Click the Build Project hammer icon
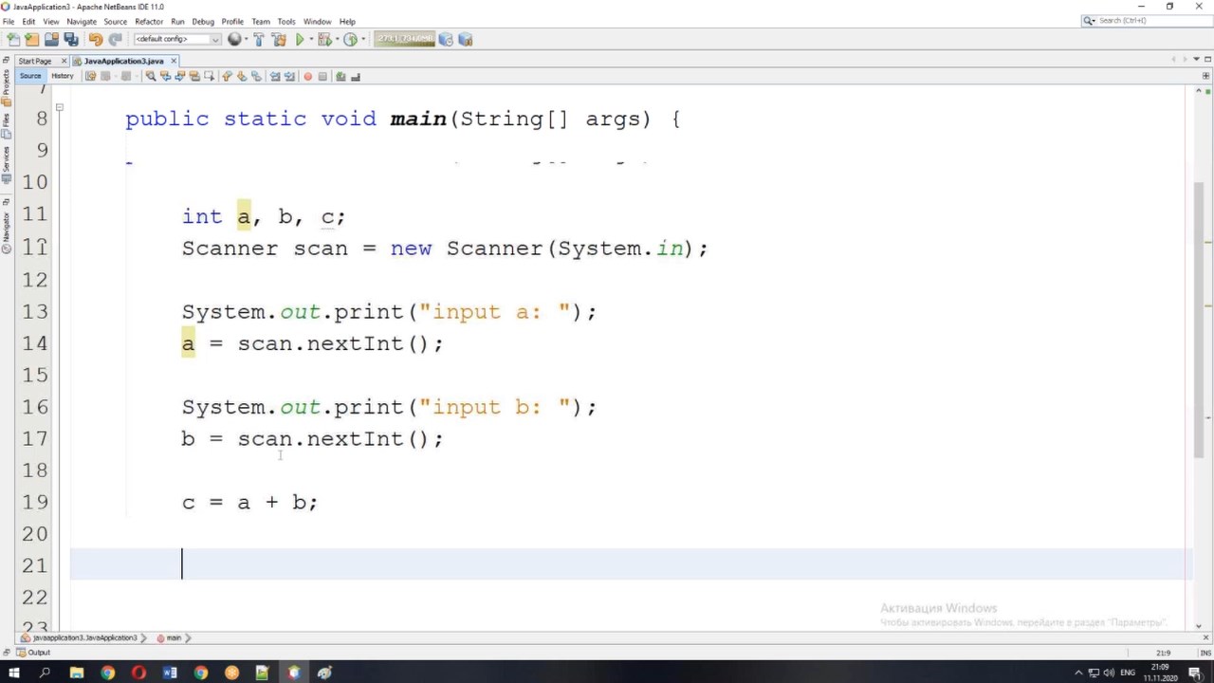 tap(258, 39)
